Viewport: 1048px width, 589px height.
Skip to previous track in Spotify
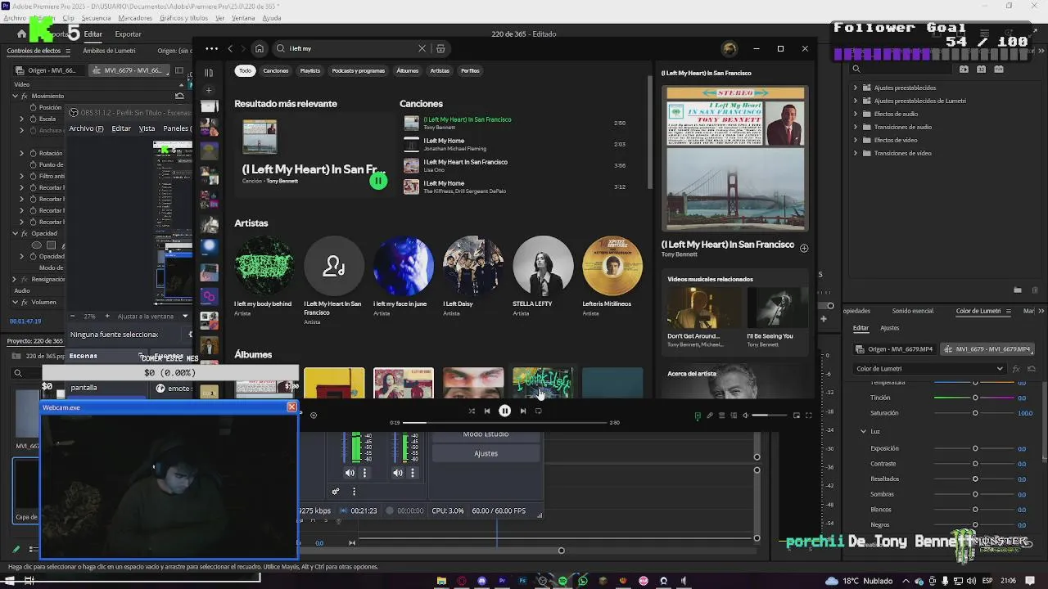487,411
